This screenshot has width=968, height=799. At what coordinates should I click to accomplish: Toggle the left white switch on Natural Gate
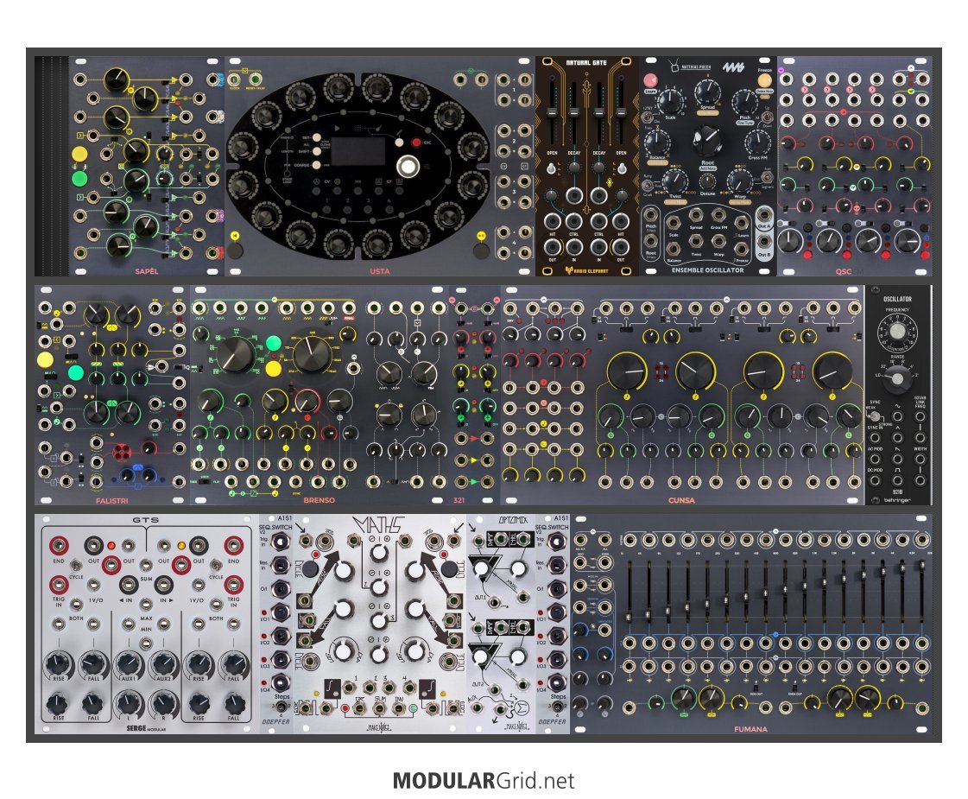pos(552,168)
